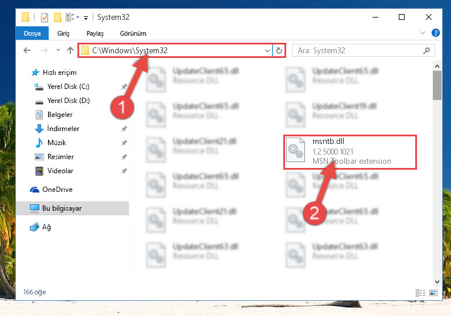Click the scrollbar down arrow
The height and width of the screenshot is (316, 451).
pyautogui.click(x=437, y=281)
